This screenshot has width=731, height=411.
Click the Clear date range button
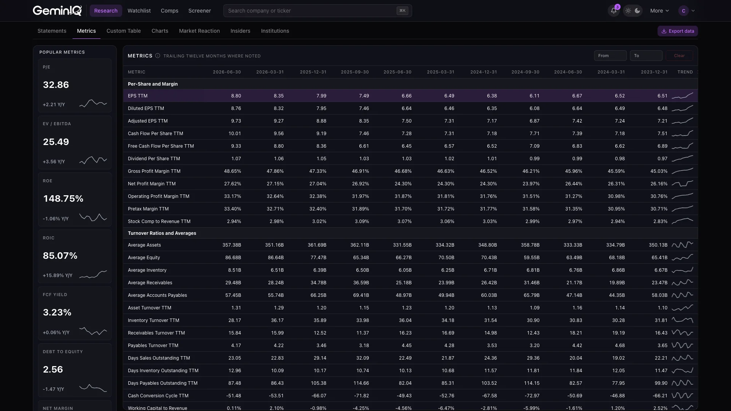click(679, 56)
